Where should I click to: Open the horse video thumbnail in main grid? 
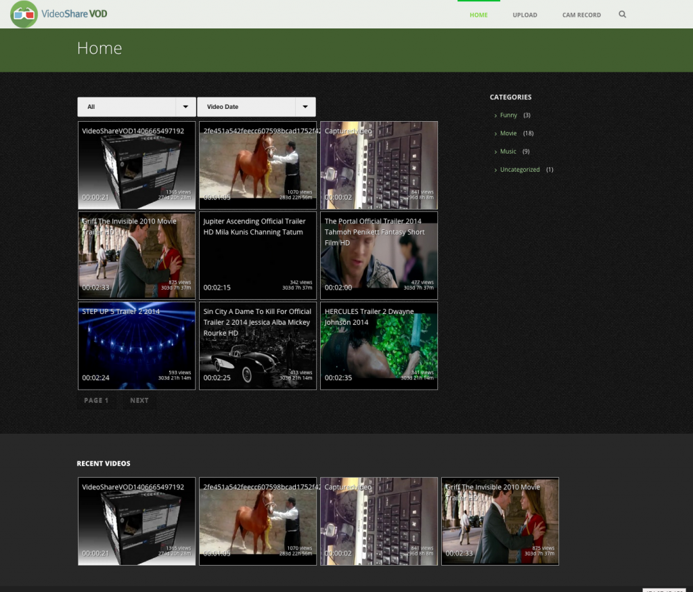258,166
